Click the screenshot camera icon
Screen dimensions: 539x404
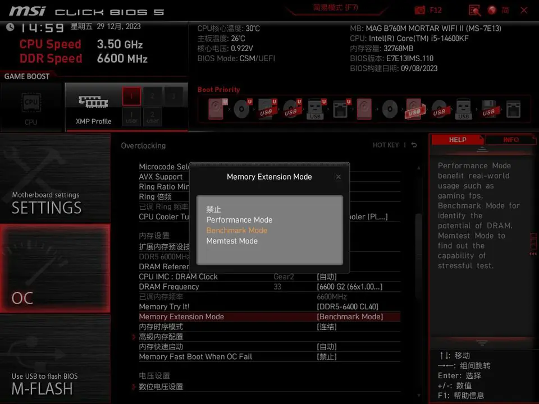(420, 10)
